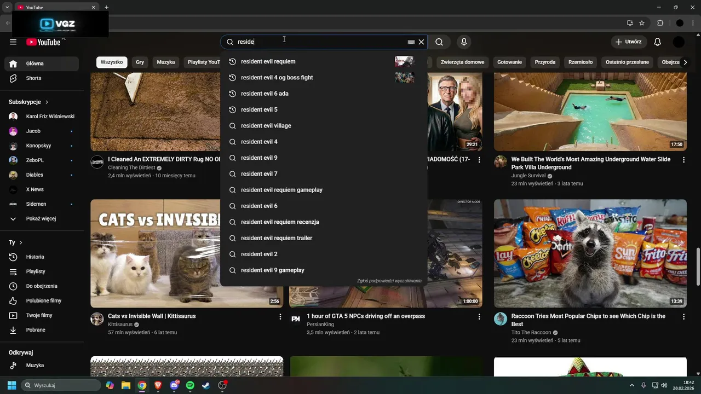The image size is (701, 394).
Task: Choose suggestion resident evil requiem
Action: (324, 62)
